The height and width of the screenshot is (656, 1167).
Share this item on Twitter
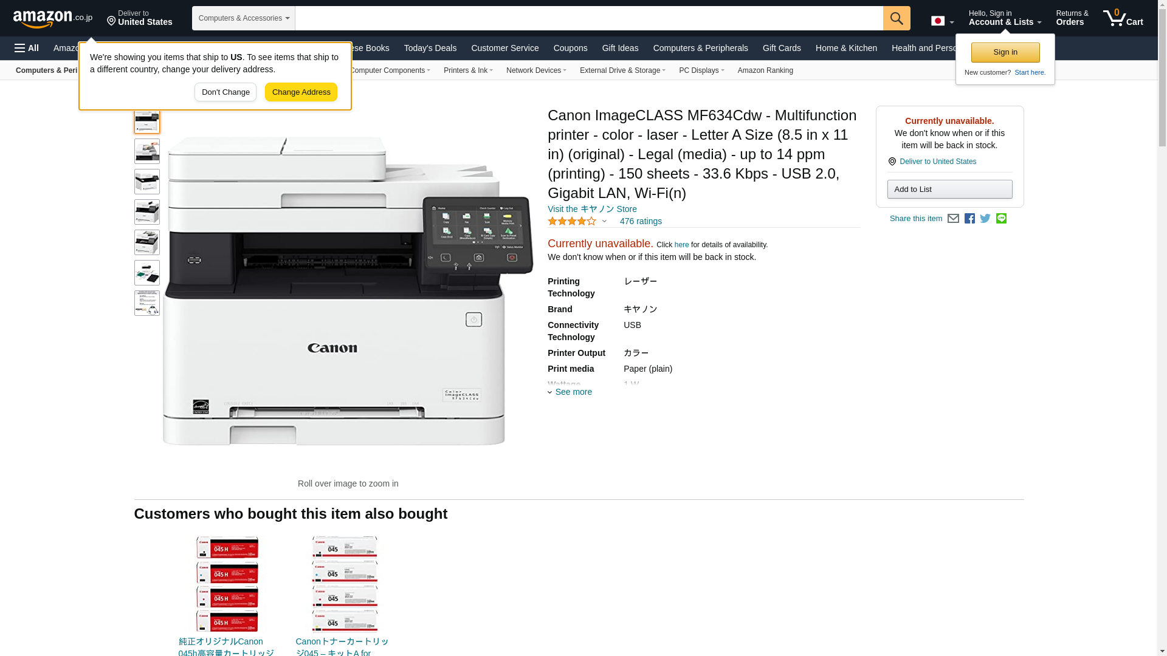tap(985, 219)
